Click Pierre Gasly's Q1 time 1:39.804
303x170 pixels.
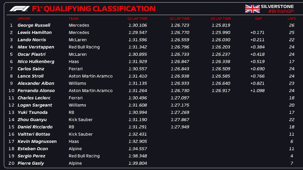tap(138, 163)
